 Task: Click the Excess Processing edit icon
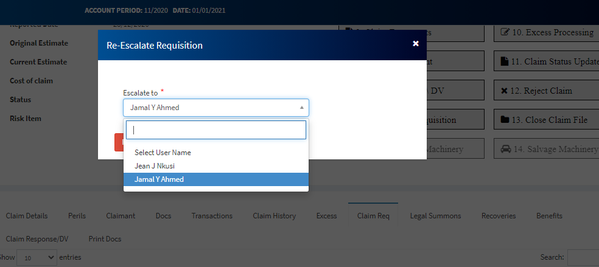pos(505,32)
